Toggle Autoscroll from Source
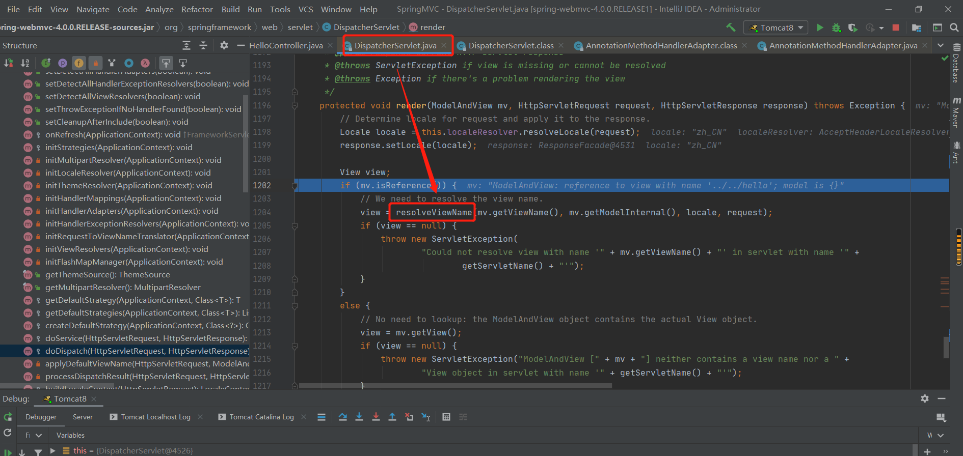 183,63
